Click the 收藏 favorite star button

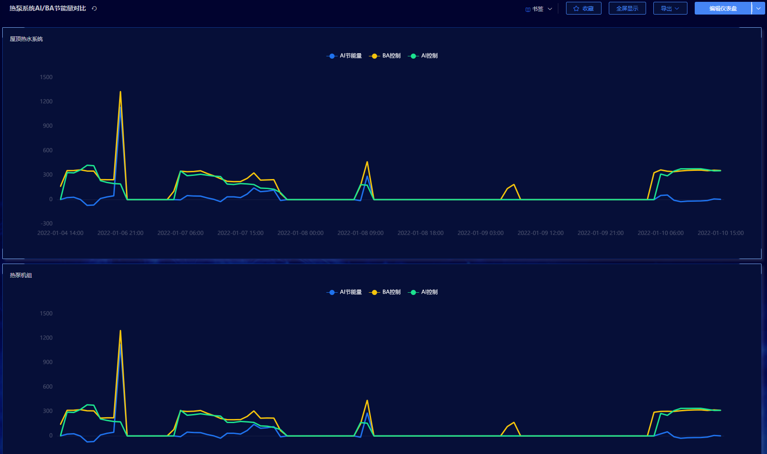tap(583, 9)
